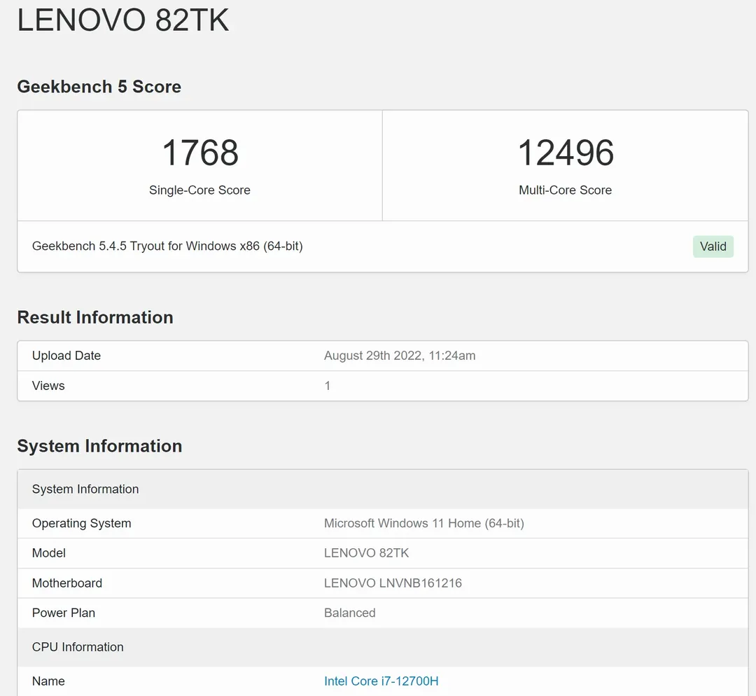Click the Geekbench 5 Score heading
This screenshot has width=756, height=696.
pyautogui.click(x=99, y=87)
